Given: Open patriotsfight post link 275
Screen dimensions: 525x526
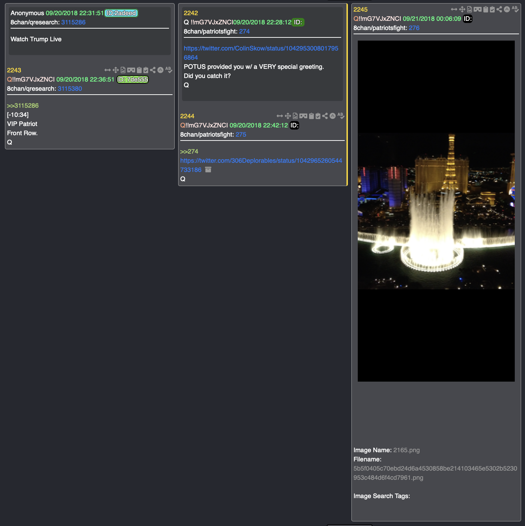Looking at the screenshot, I should click(x=241, y=135).
